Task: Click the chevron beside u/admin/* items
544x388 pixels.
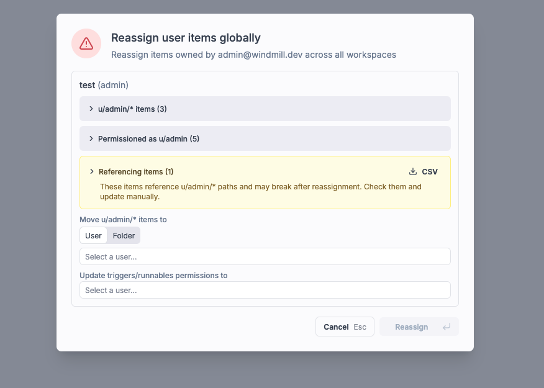Action: tap(92, 109)
